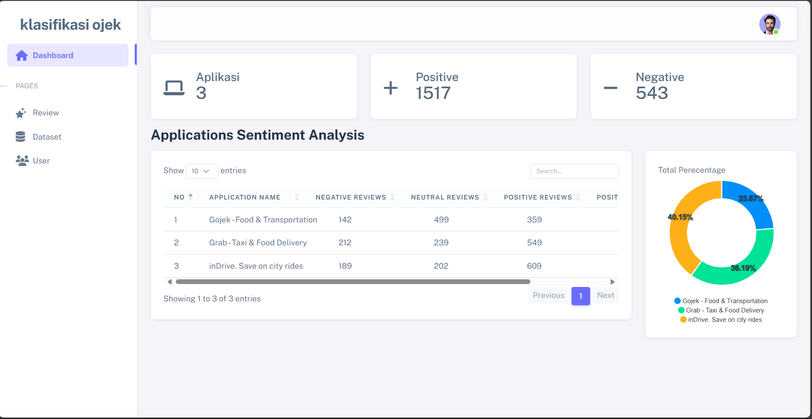
Task: Open the Review page via star icon
Action: pos(21,112)
